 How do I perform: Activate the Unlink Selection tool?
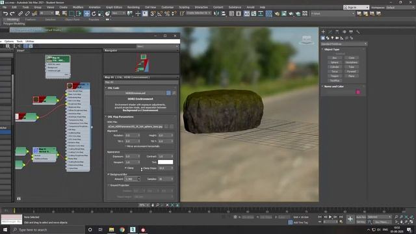point(27,14)
